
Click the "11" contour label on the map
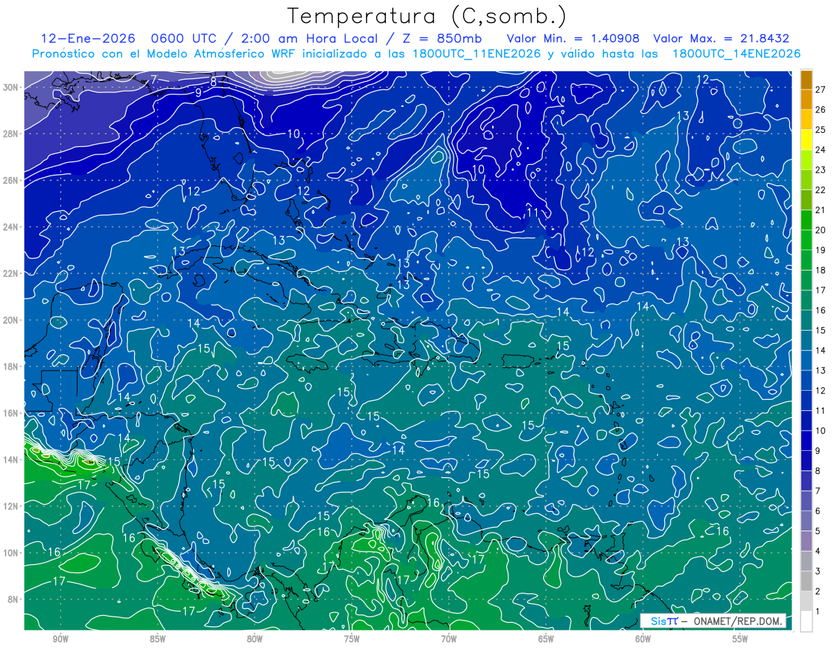(x=533, y=213)
